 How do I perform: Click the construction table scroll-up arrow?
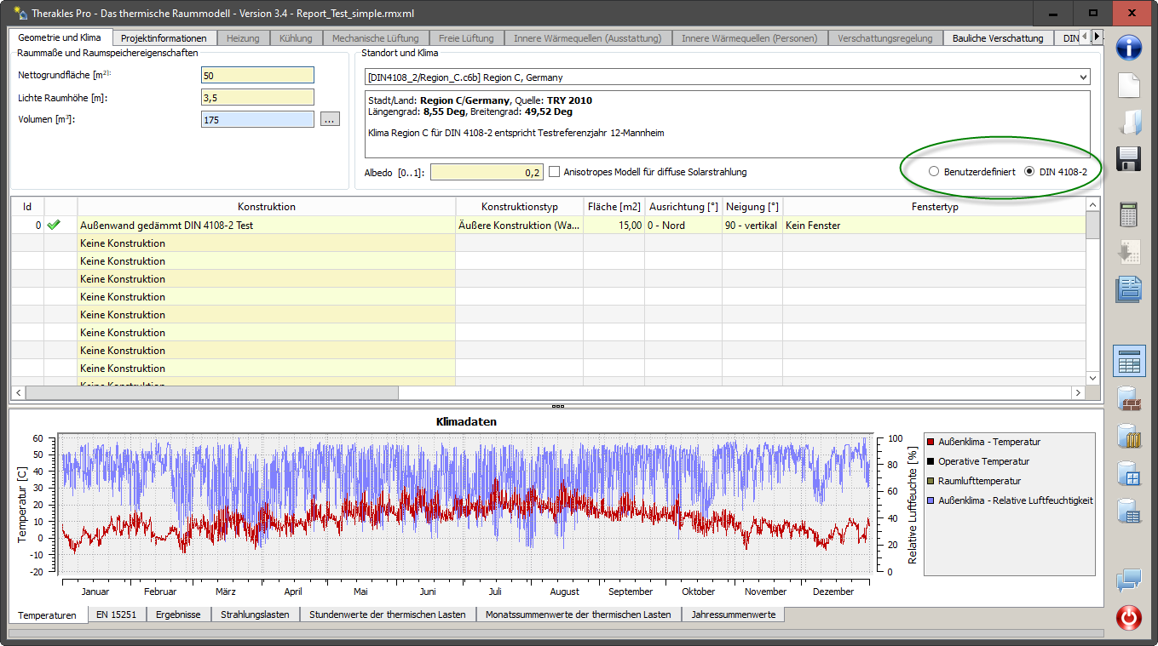1092,205
